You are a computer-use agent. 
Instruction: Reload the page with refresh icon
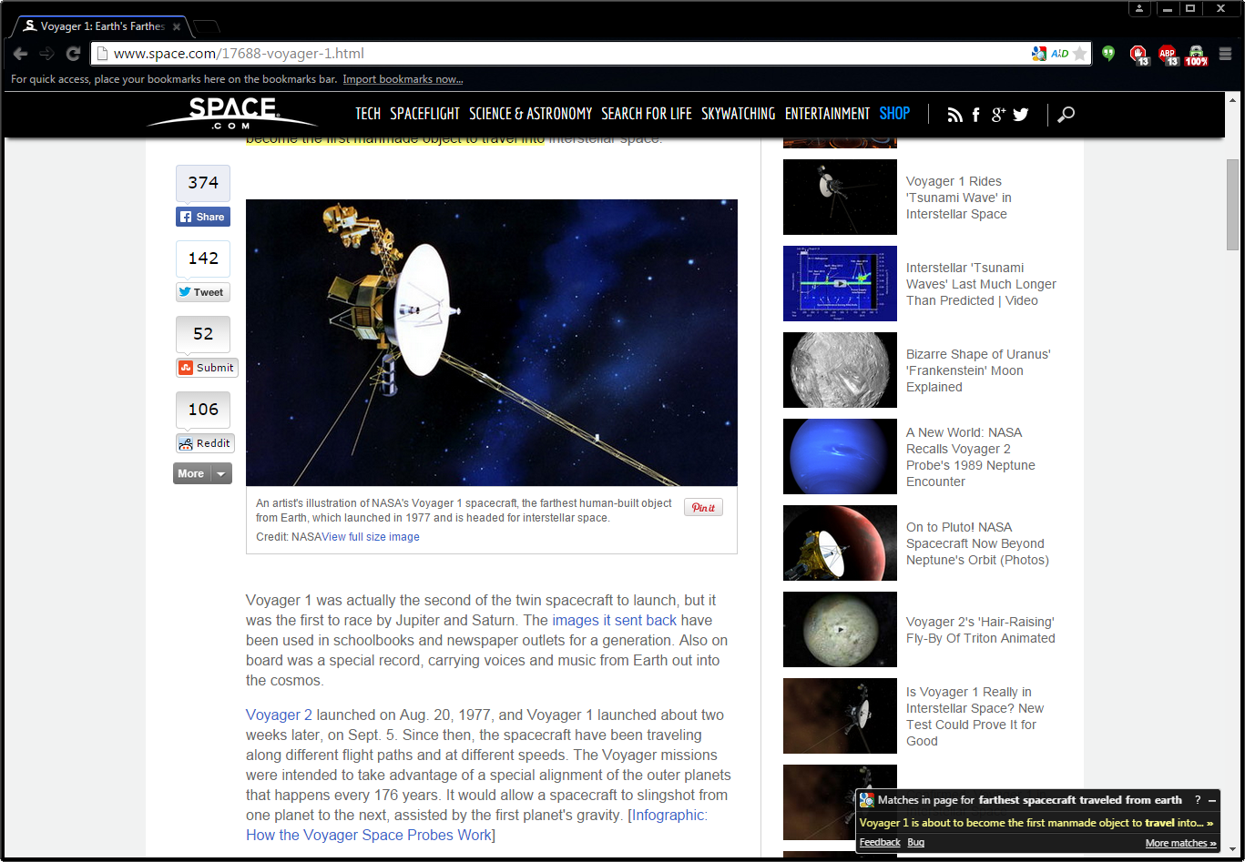(73, 54)
